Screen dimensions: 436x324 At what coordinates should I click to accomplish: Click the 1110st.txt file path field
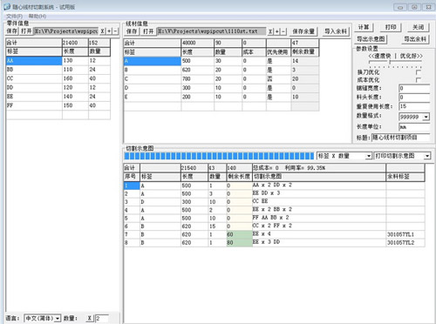pyautogui.click(x=211, y=31)
